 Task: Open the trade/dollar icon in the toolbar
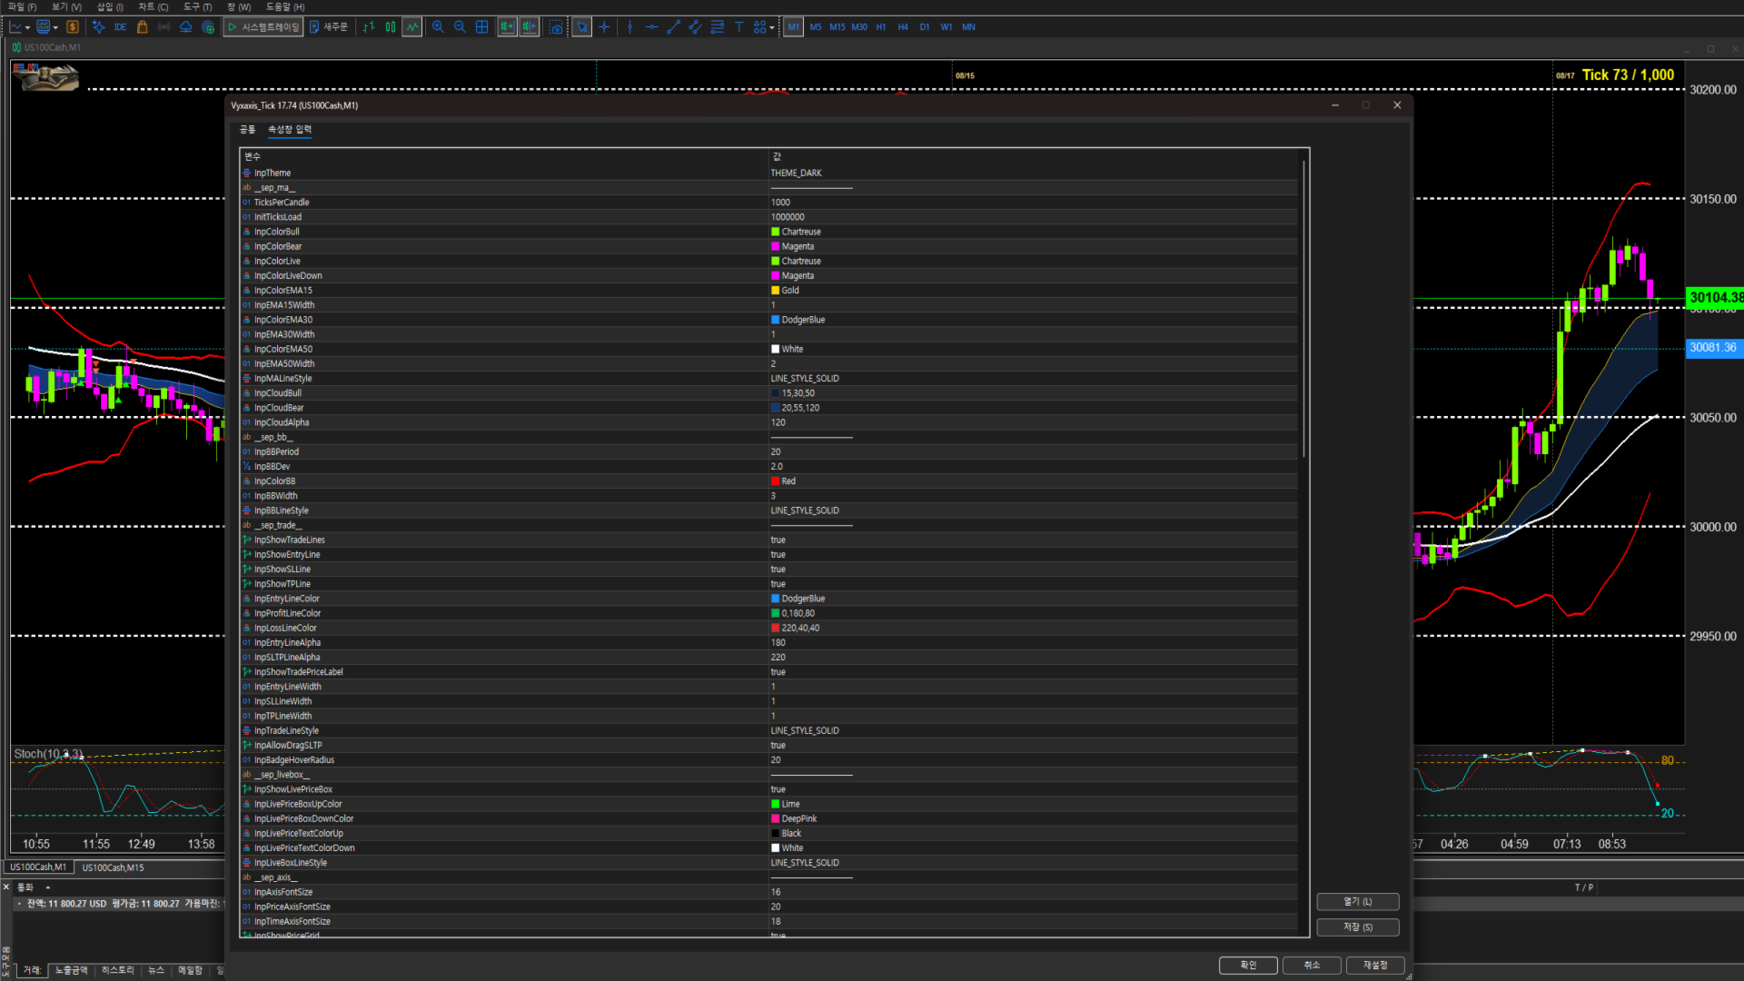coord(73,27)
